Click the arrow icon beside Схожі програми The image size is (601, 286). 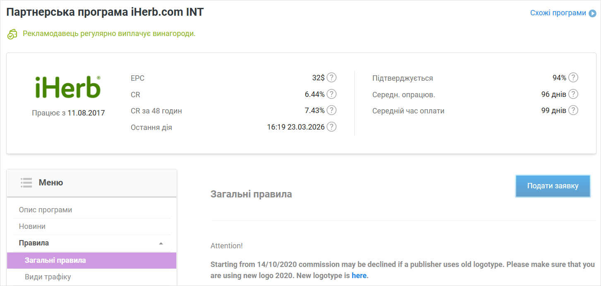click(x=593, y=13)
